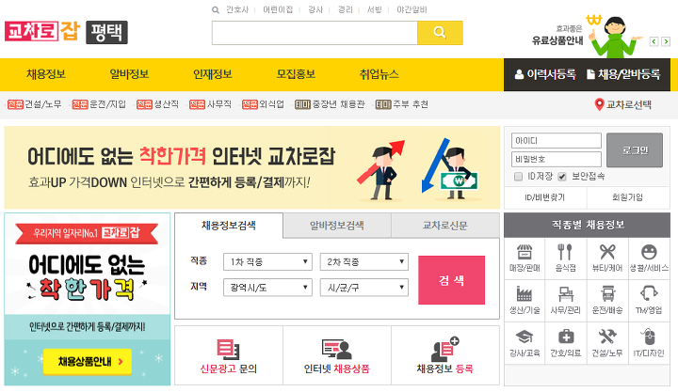Select the 운전/배송 bus category icon
The width and height of the screenshot is (678, 392).
[x=607, y=293]
